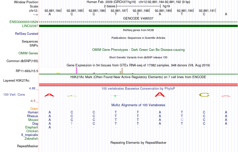Click the GENCODE V49lift37 track title
Viewport: 238px width, 152px height.
point(138,18)
